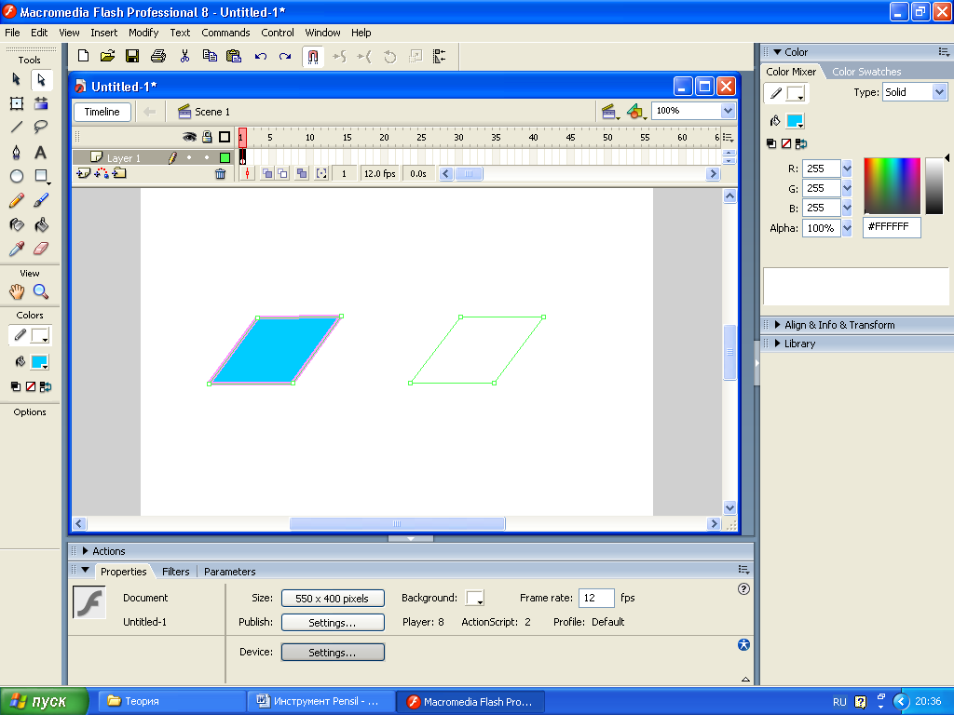Toggle lock all layers padlock icon
The image size is (954, 715).
coord(207,137)
